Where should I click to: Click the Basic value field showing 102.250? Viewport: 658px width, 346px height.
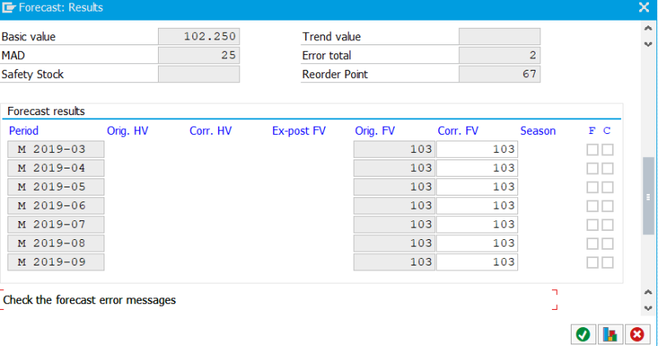coord(199,36)
